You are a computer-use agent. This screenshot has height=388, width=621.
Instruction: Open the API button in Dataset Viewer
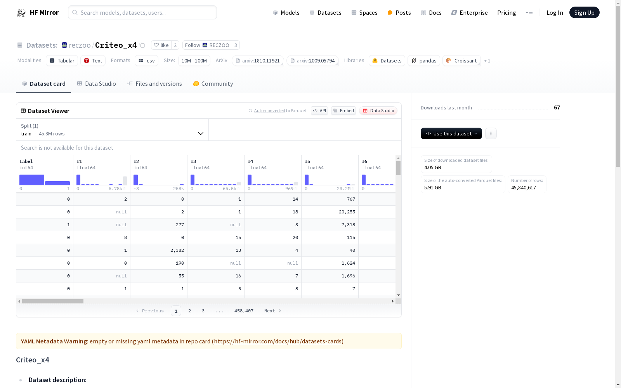319,111
